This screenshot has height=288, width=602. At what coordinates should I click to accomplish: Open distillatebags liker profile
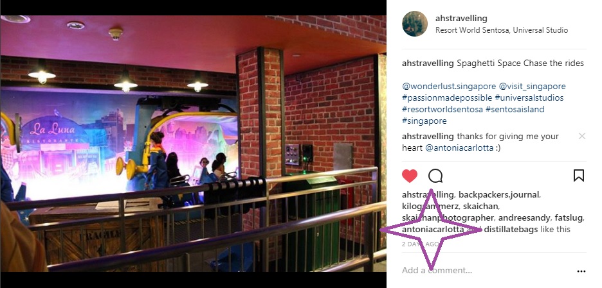click(x=511, y=230)
